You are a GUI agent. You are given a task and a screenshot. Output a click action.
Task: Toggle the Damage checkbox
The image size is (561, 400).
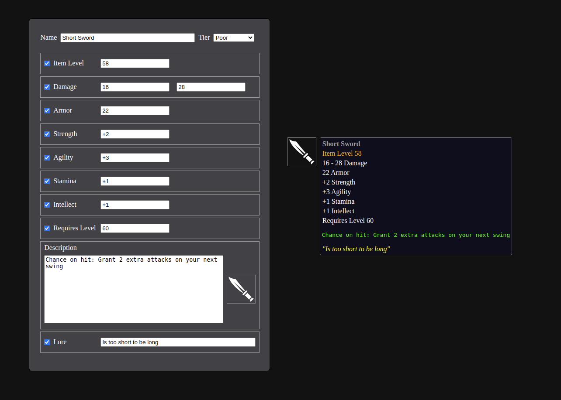(x=47, y=87)
